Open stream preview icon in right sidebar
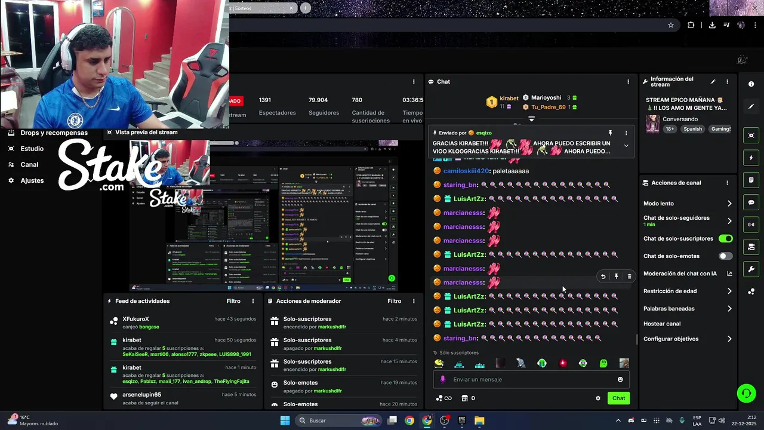764x430 pixels. pos(751,136)
